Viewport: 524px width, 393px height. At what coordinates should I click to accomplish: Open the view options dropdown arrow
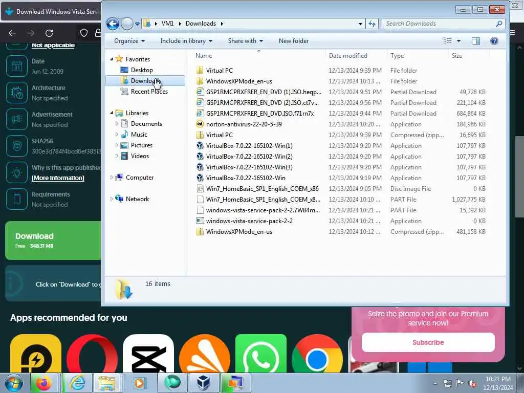pos(459,41)
